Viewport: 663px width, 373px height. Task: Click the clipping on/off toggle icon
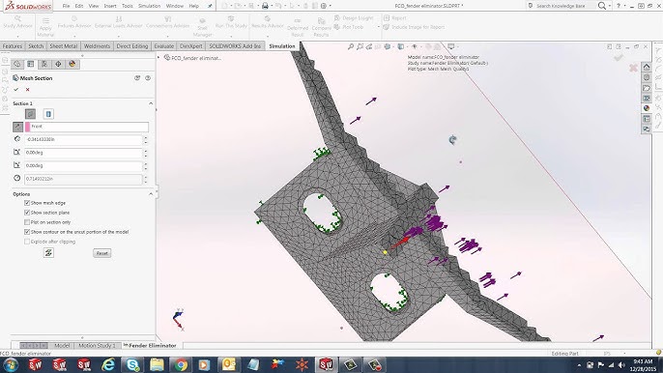pos(48,253)
